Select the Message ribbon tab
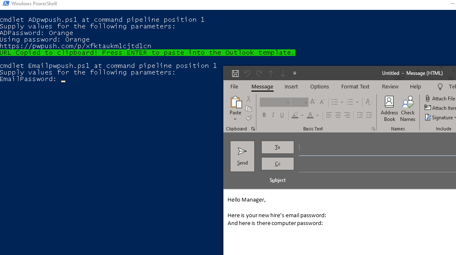456x255 pixels. (x=263, y=86)
